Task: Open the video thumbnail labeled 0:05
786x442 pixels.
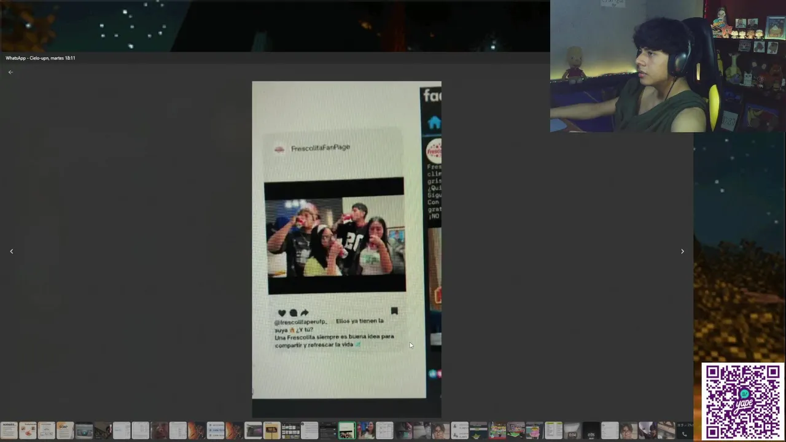Action: pyautogui.click(x=591, y=430)
